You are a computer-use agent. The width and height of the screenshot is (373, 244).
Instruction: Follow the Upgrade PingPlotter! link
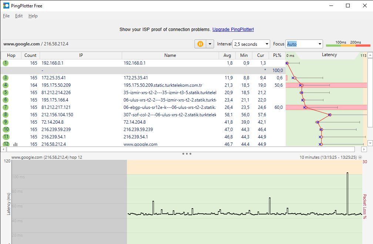233,30
